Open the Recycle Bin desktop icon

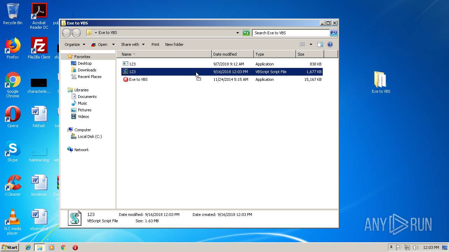pos(13,14)
